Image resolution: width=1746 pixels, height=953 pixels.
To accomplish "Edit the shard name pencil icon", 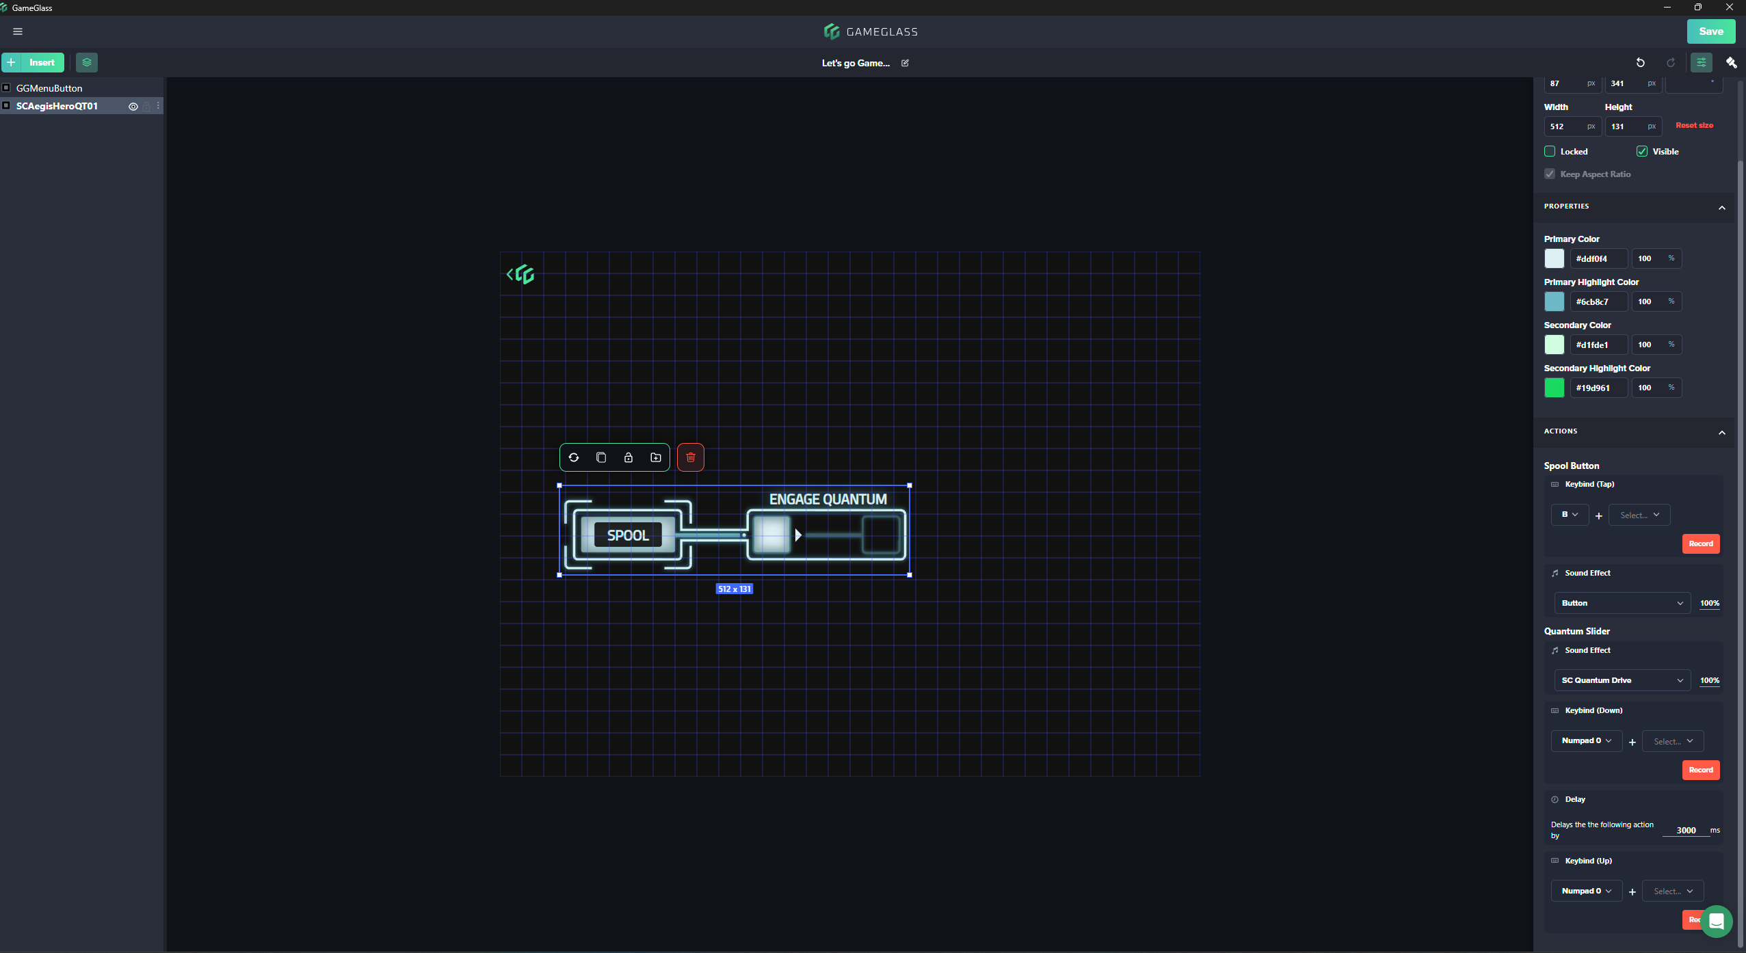I will click(905, 63).
